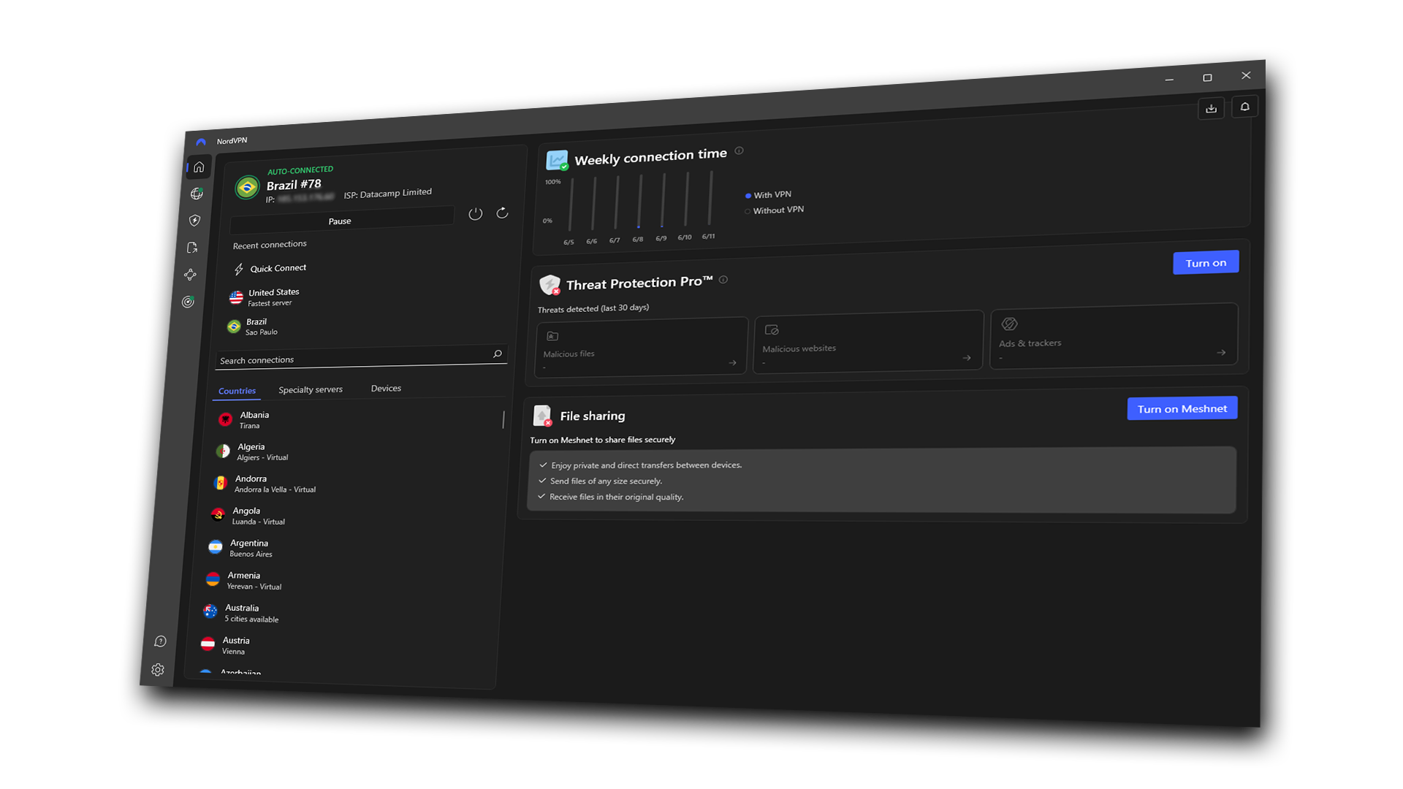The width and height of the screenshot is (1403, 789).
Task: Select the Without VPN radio button
Action: click(747, 211)
